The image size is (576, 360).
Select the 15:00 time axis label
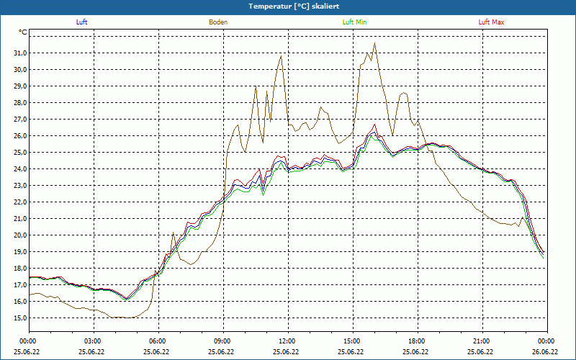click(352, 342)
